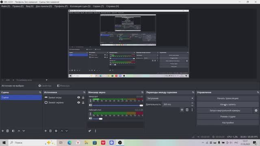The width and height of the screenshot is (260, 146).
Task: Move source down in Источники list
Action: point(67,131)
